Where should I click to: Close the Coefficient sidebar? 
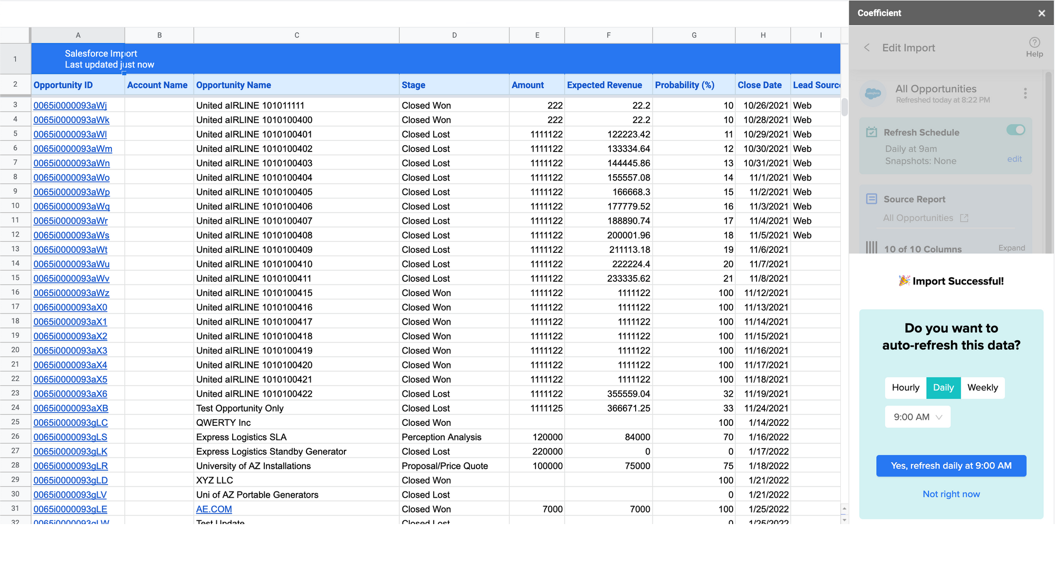click(1042, 13)
